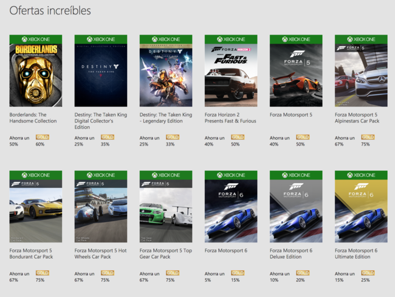Click Xbox One banner above Borderlands cover
The image size is (395, 297).
(x=36, y=39)
